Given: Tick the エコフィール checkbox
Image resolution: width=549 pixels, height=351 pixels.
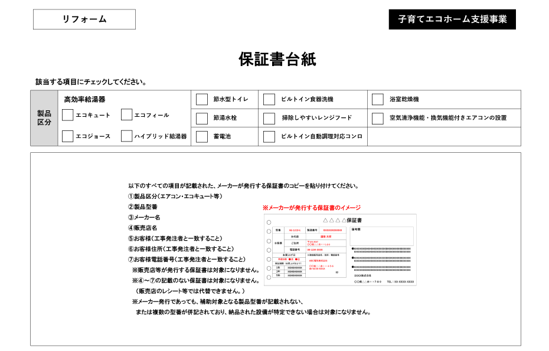Looking at the screenshot, I should click(x=126, y=115).
